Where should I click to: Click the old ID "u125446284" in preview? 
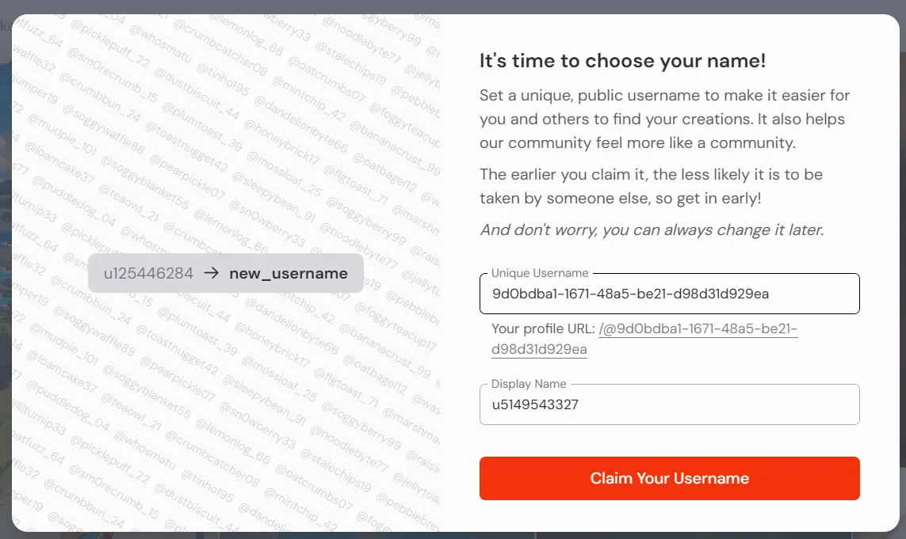click(x=148, y=274)
